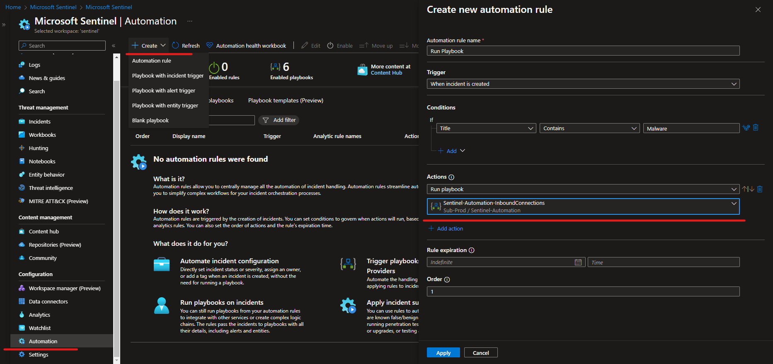This screenshot has height=364, width=773.
Task: Show info tooltip next to Rule expiration
Action: coord(471,250)
